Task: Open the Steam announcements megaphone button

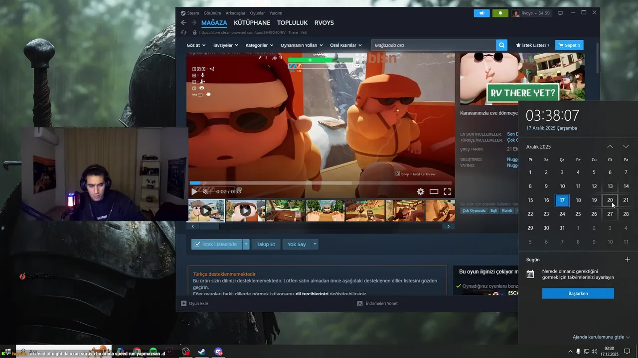Action: tap(481, 13)
